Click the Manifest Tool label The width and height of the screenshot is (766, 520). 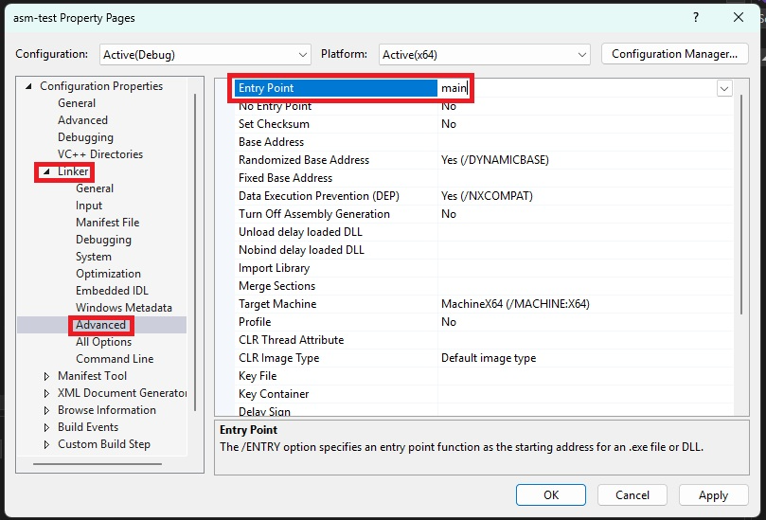92,376
